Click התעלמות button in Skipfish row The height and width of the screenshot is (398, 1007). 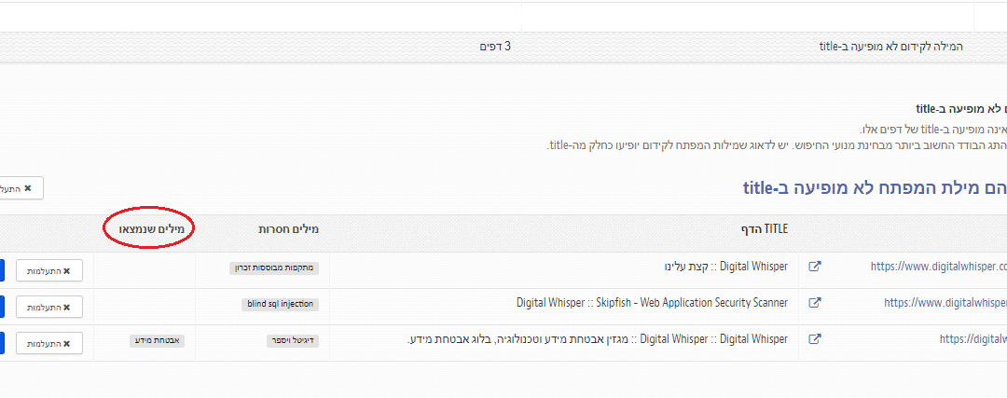[49, 308]
